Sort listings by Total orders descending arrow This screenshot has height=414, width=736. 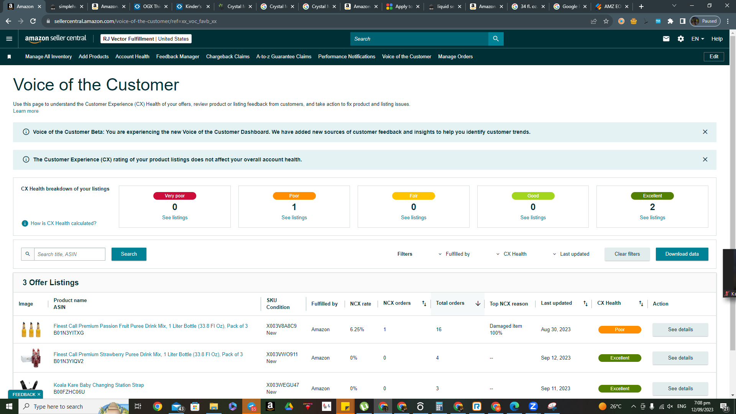[478, 303]
